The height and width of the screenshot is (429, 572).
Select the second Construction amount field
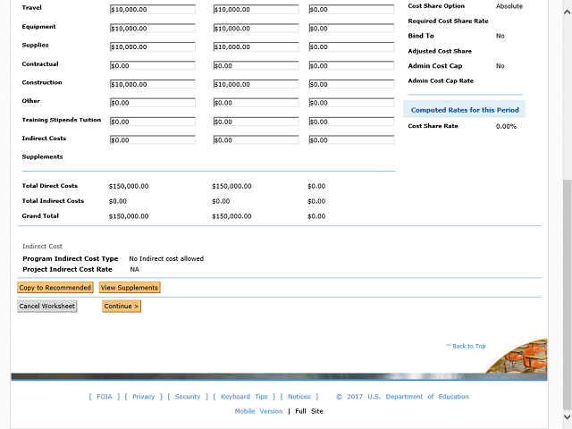(256, 84)
